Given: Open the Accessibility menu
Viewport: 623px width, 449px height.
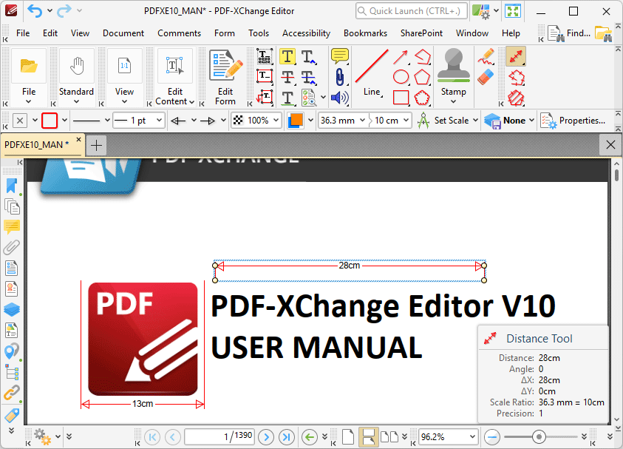Looking at the screenshot, I should (x=306, y=33).
